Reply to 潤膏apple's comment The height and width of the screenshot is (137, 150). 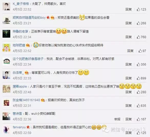tap(128, 92)
